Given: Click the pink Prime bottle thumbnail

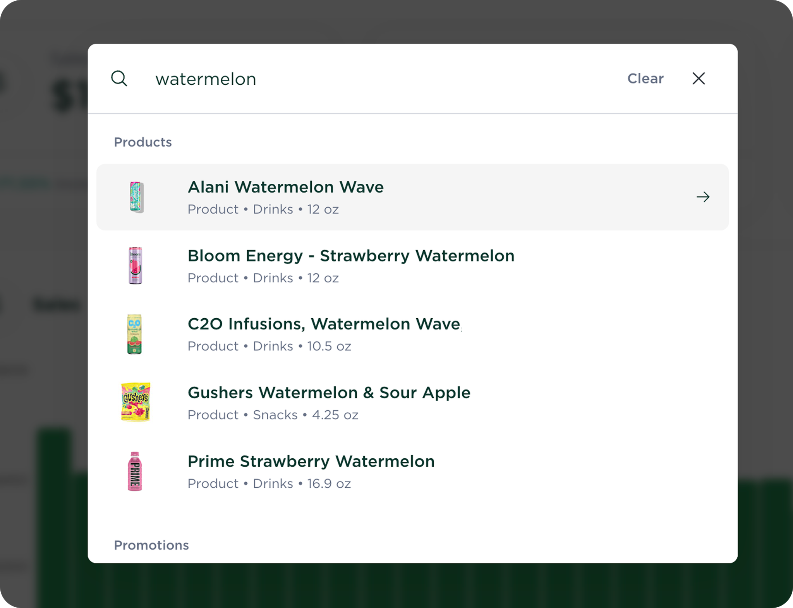Looking at the screenshot, I should point(135,471).
